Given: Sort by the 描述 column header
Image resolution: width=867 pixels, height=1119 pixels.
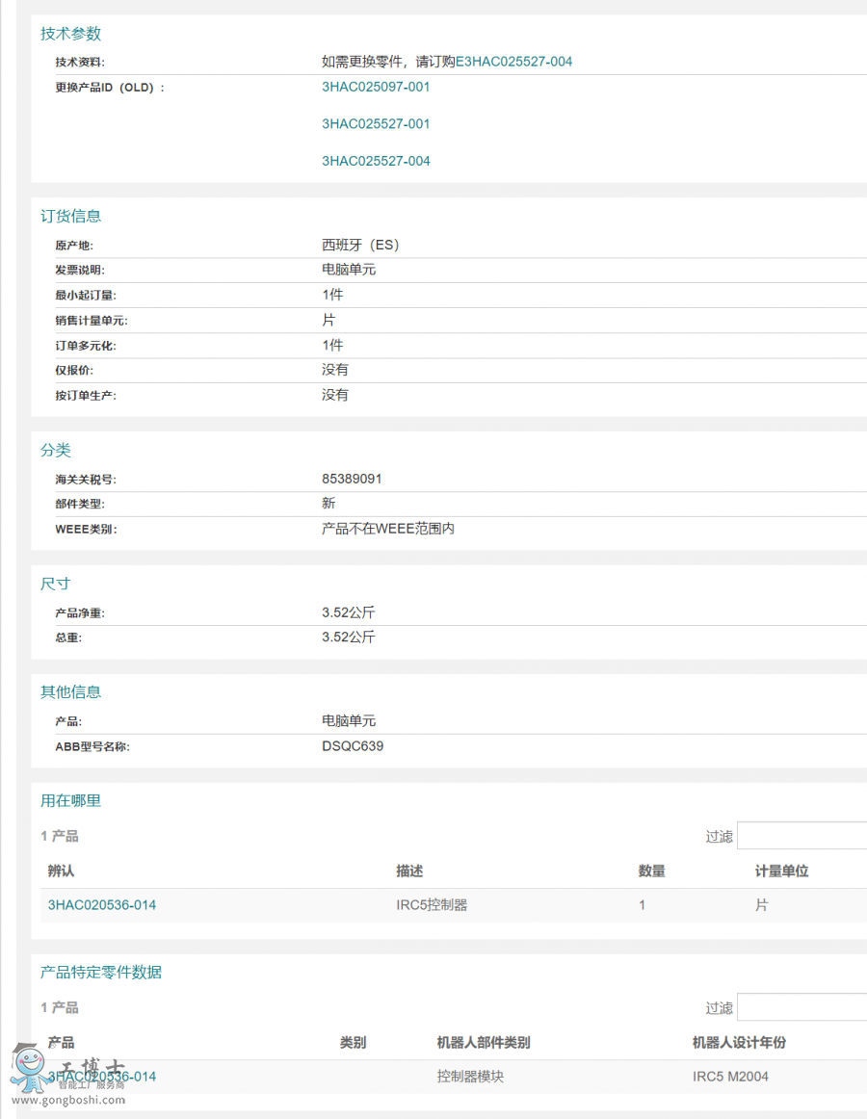Looking at the screenshot, I should point(410,871).
